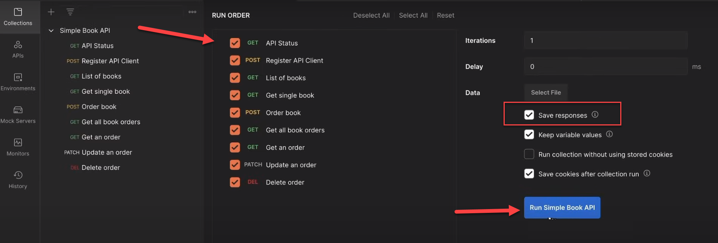Uncheck the Get all book orders checkbox
The width and height of the screenshot is (718, 243).
pyautogui.click(x=235, y=130)
